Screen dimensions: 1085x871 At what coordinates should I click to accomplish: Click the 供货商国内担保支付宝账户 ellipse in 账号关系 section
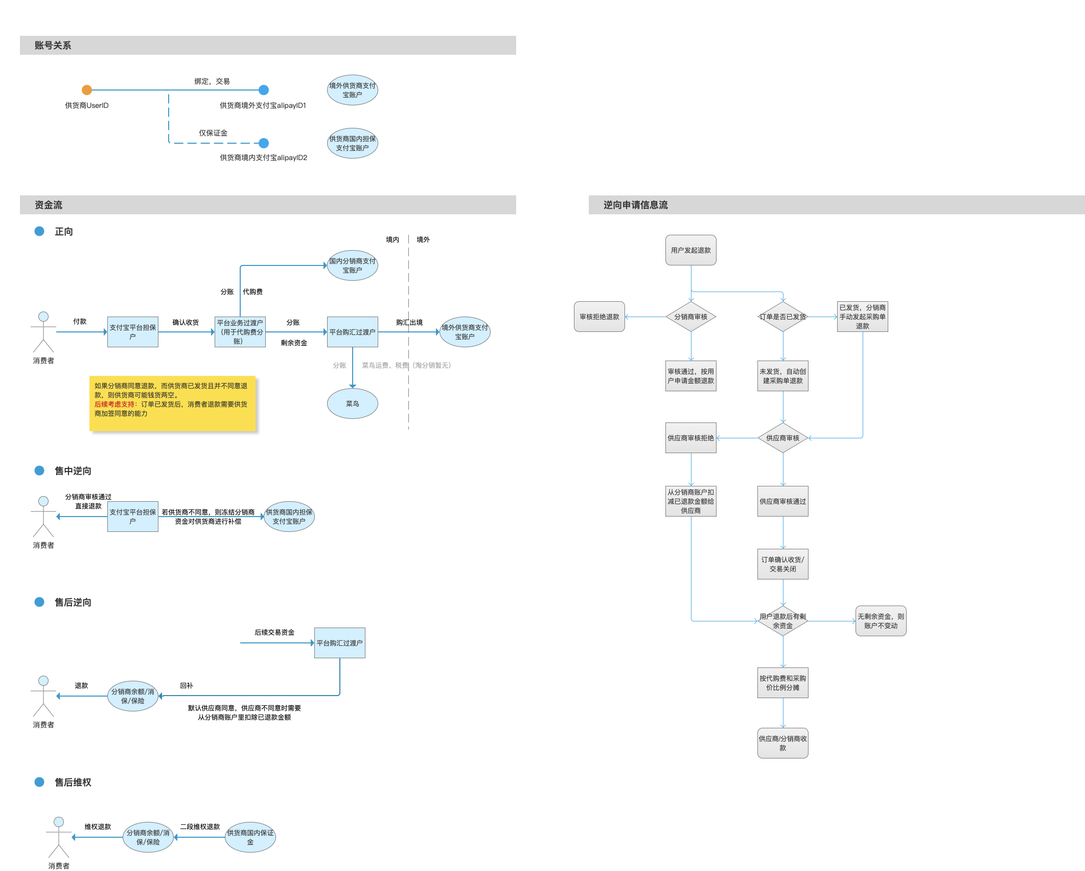click(x=353, y=143)
